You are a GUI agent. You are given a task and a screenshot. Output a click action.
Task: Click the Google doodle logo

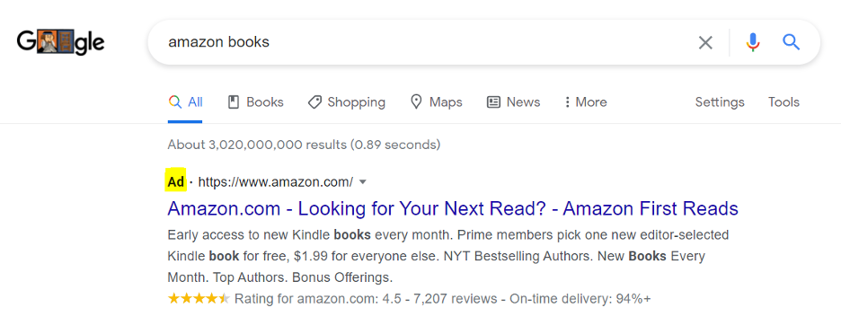point(60,42)
